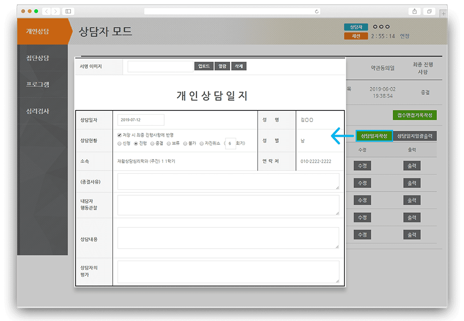Click the 재활상담심리학과 affiliation text

(146, 161)
